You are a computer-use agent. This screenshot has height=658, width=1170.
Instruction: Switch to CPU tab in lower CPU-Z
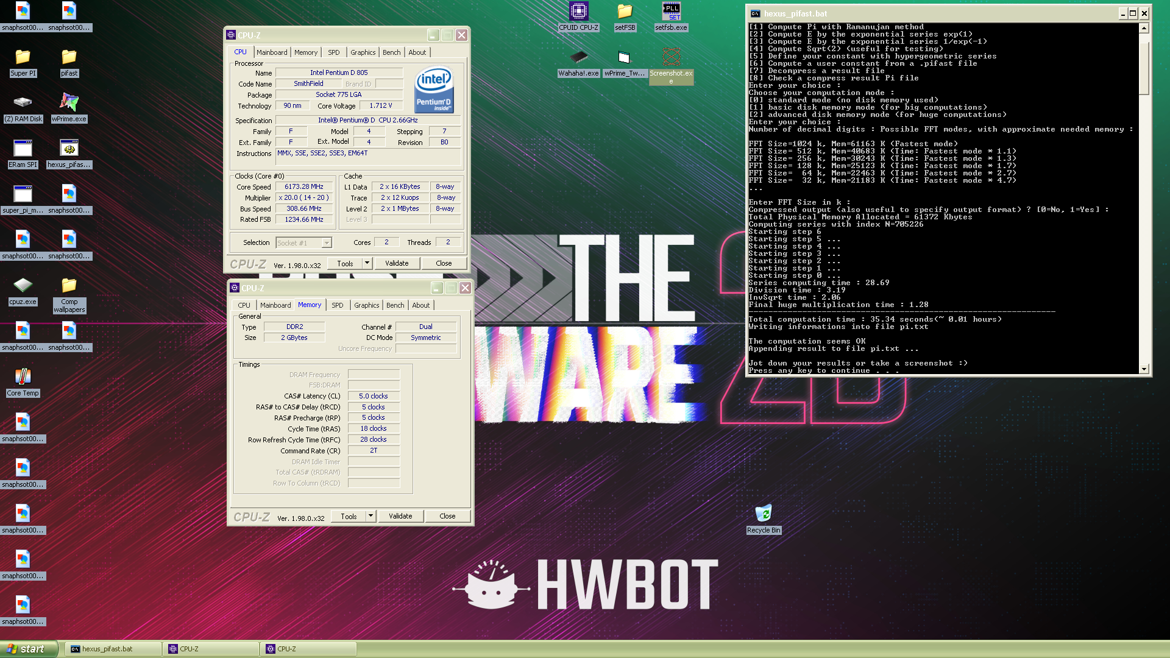(x=244, y=305)
